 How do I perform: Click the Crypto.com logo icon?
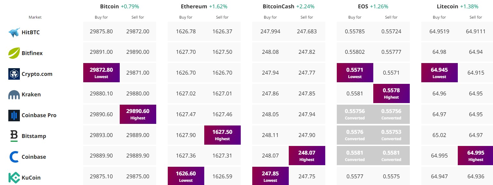click(14, 74)
